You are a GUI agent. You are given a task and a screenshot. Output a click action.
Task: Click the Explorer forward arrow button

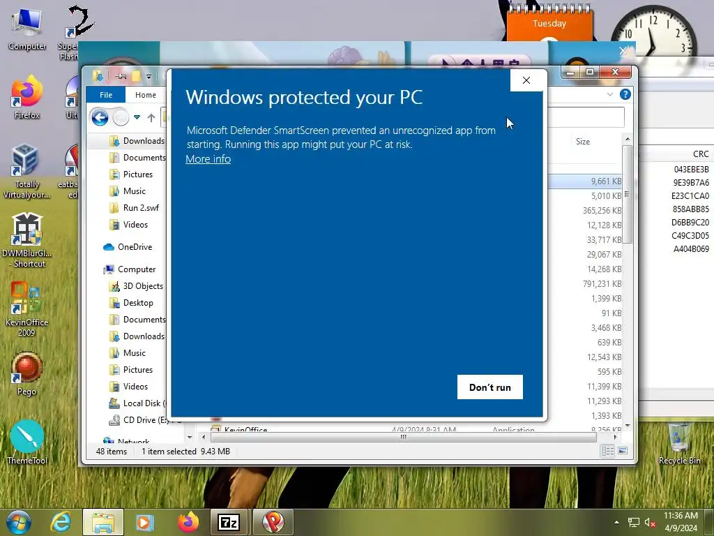pyautogui.click(x=121, y=118)
